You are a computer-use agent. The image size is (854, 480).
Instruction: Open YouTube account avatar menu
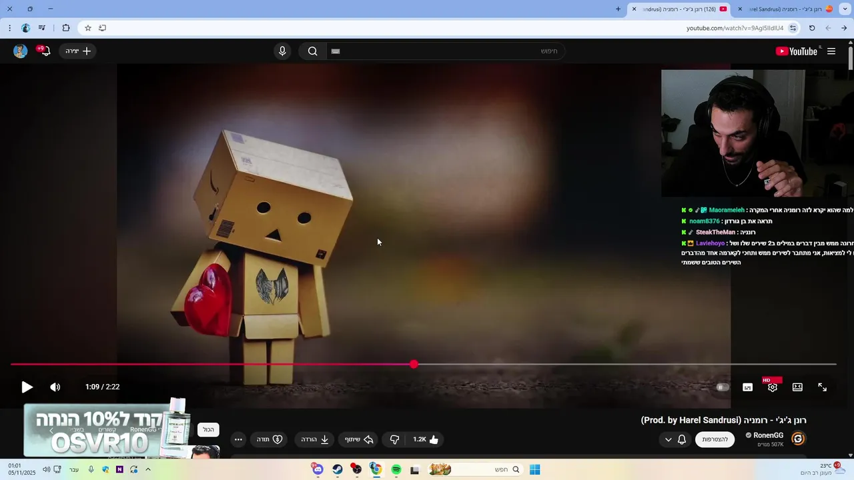click(x=21, y=51)
